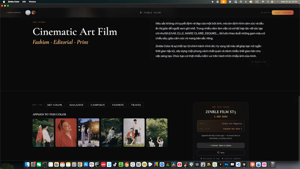Open Siri from the menu bar

(277, 2)
